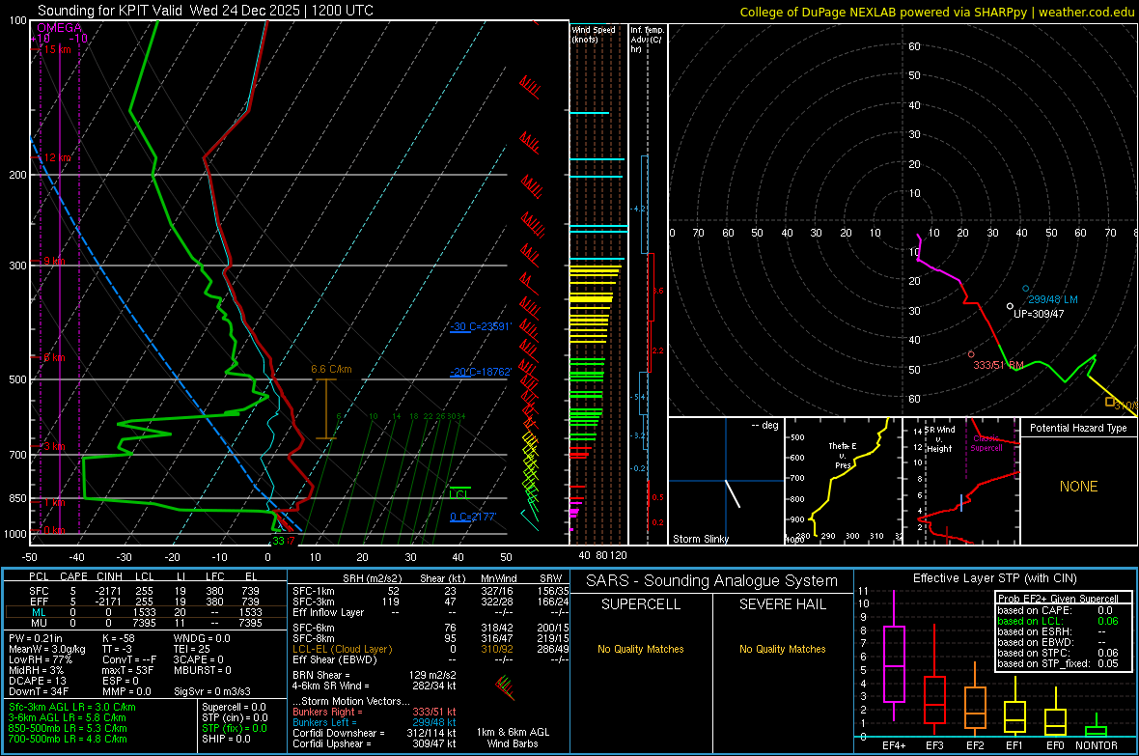This screenshot has height=756, width=1139.
Task: Click the wind barb glyph above '1km & 6km AGL'
Action: tap(505, 686)
